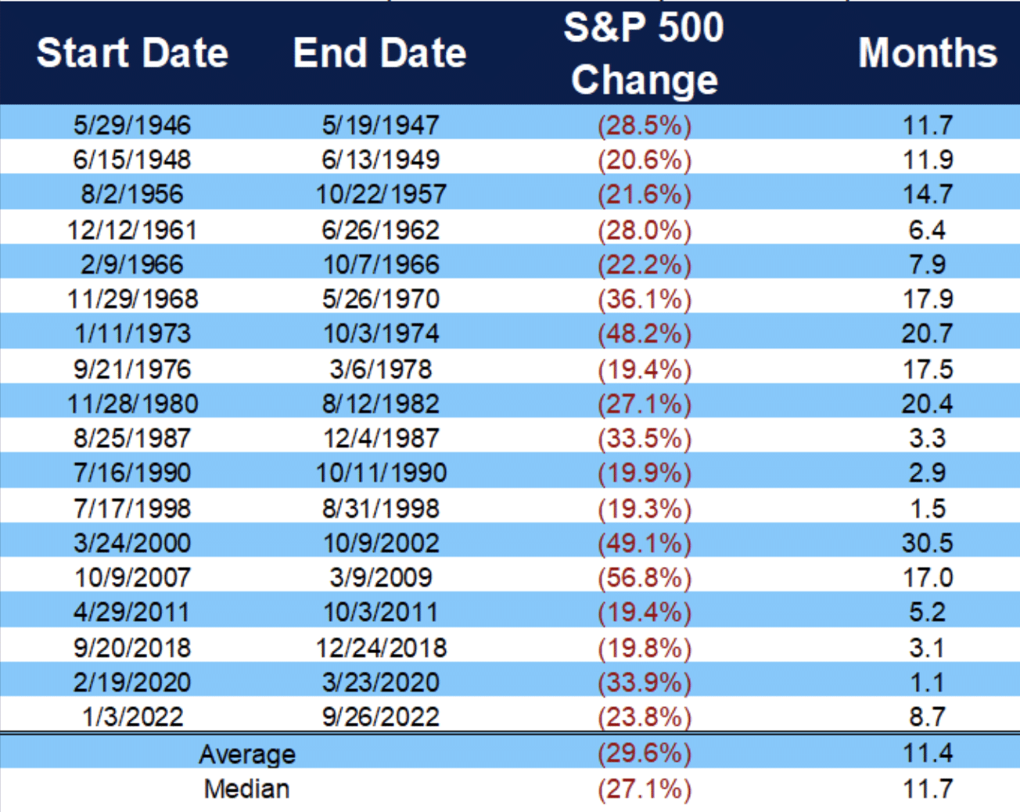Click the 9/26/2022 end date cell
The width and height of the screenshot is (1020, 812).
(381, 717)
